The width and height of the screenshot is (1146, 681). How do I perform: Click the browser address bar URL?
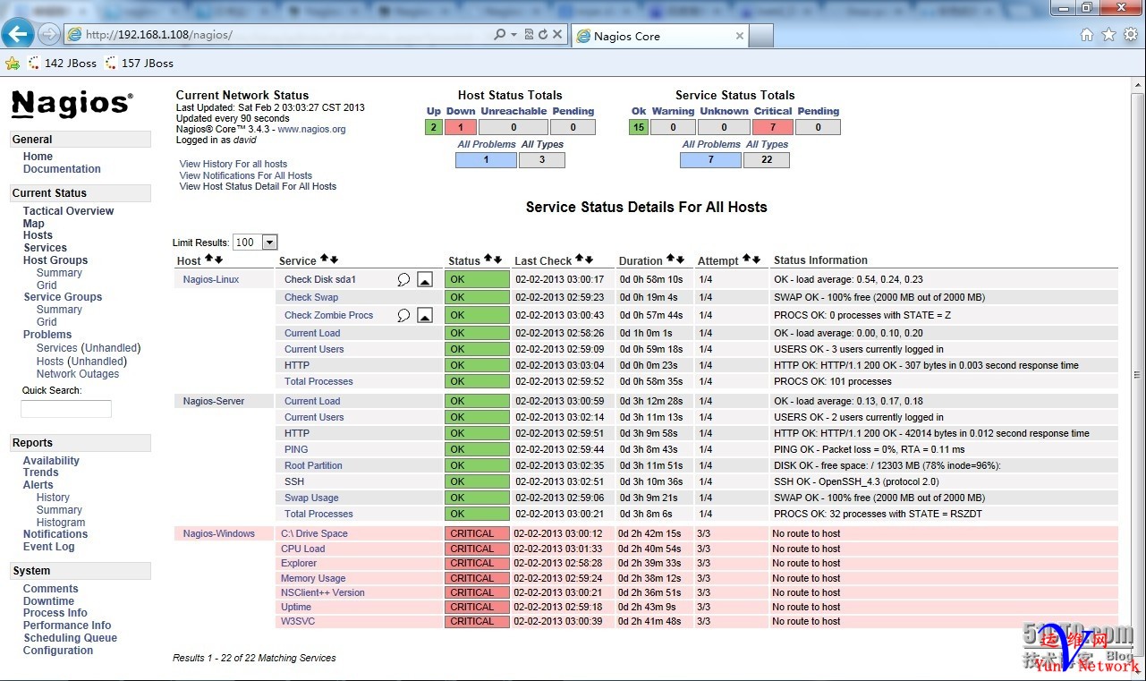(x=277, y=35)
